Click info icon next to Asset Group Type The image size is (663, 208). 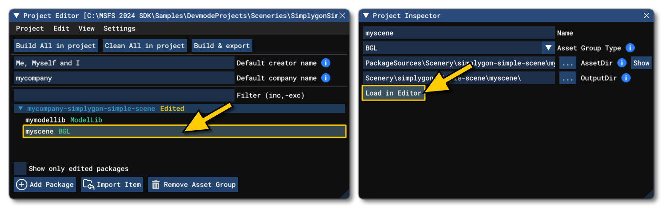point(630,48)
